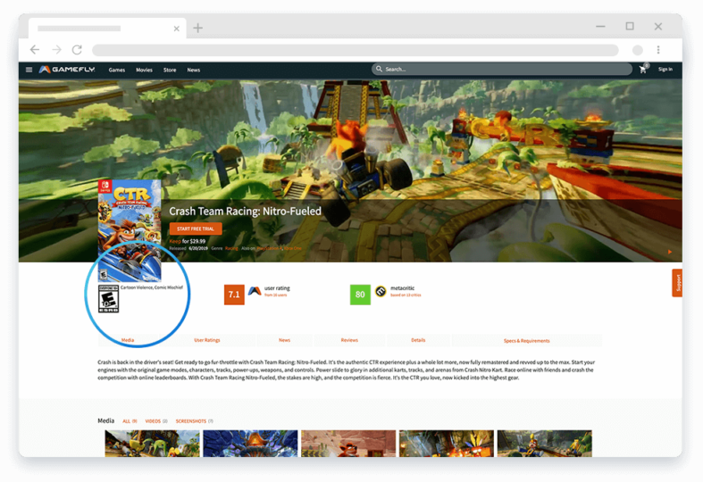703x482 pixels.
Task: Open the CTR Nitro-Fueled box art cover
Action: (130, 230)
